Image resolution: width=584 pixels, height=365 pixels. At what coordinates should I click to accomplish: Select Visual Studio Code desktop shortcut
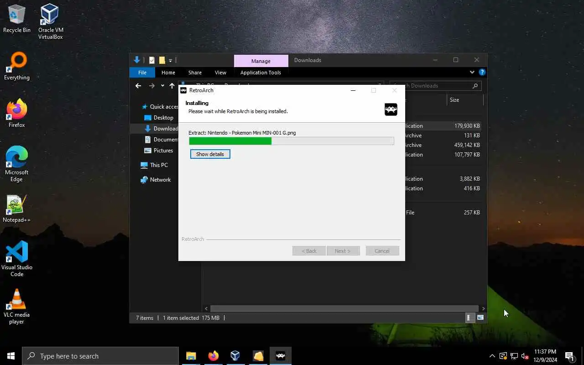pyautogui.click(x=17, y=259)
